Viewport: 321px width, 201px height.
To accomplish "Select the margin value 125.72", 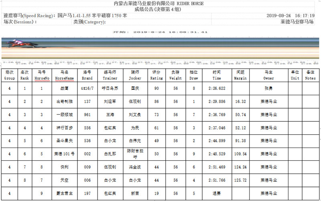I will point(240,180).
